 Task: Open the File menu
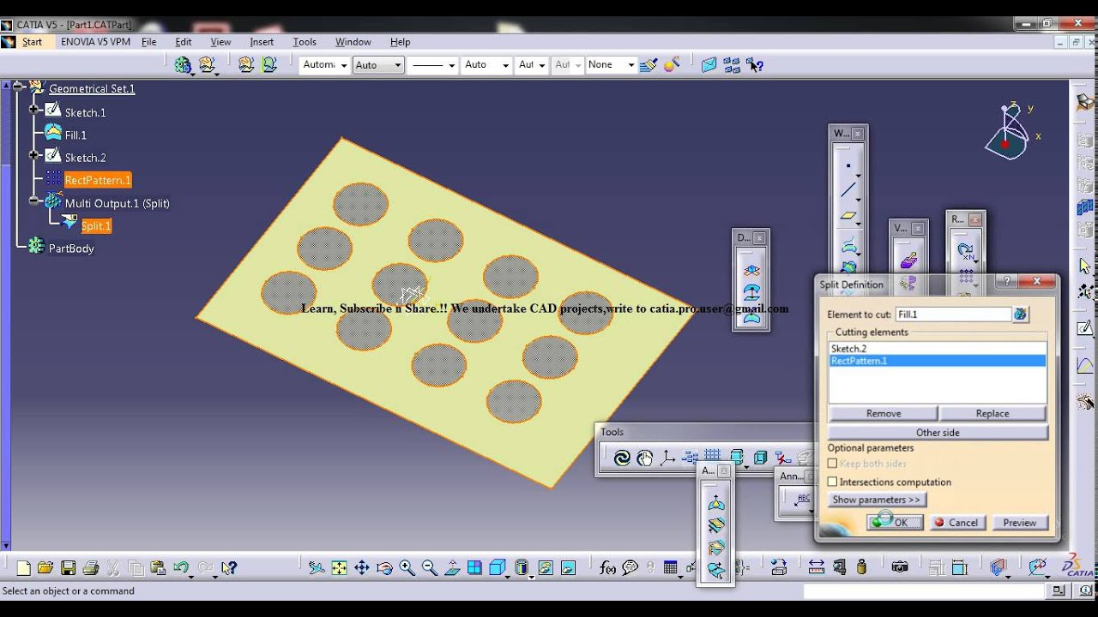click(149, 41)
